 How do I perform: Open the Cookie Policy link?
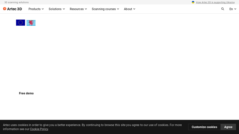point(39,129)
